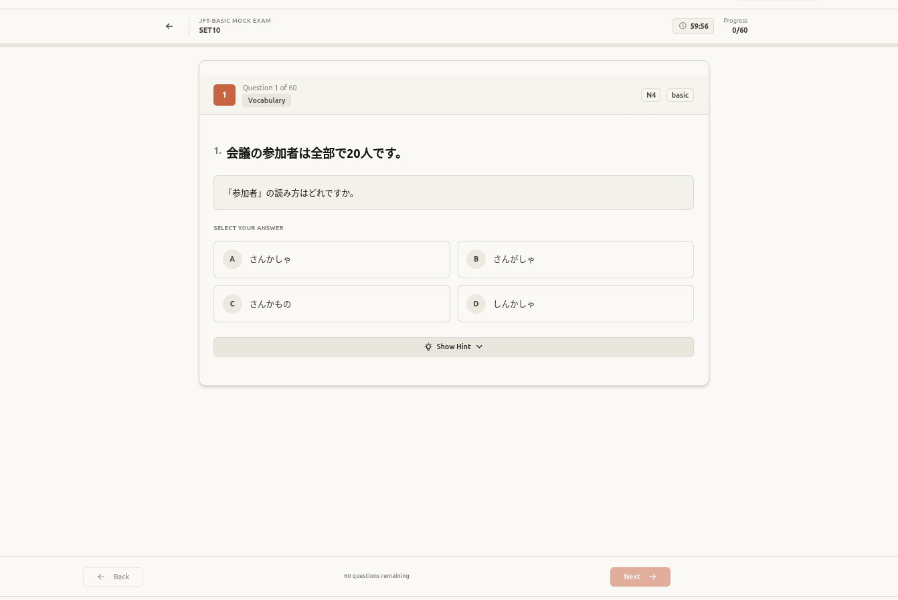Screen dimensions: 898x600
Task: Click the question sentence 会議の参加者は全部で20人です
Action: click(x=315, y=153)
